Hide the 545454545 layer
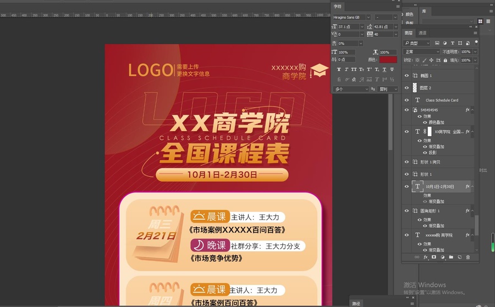 (406, 110)
